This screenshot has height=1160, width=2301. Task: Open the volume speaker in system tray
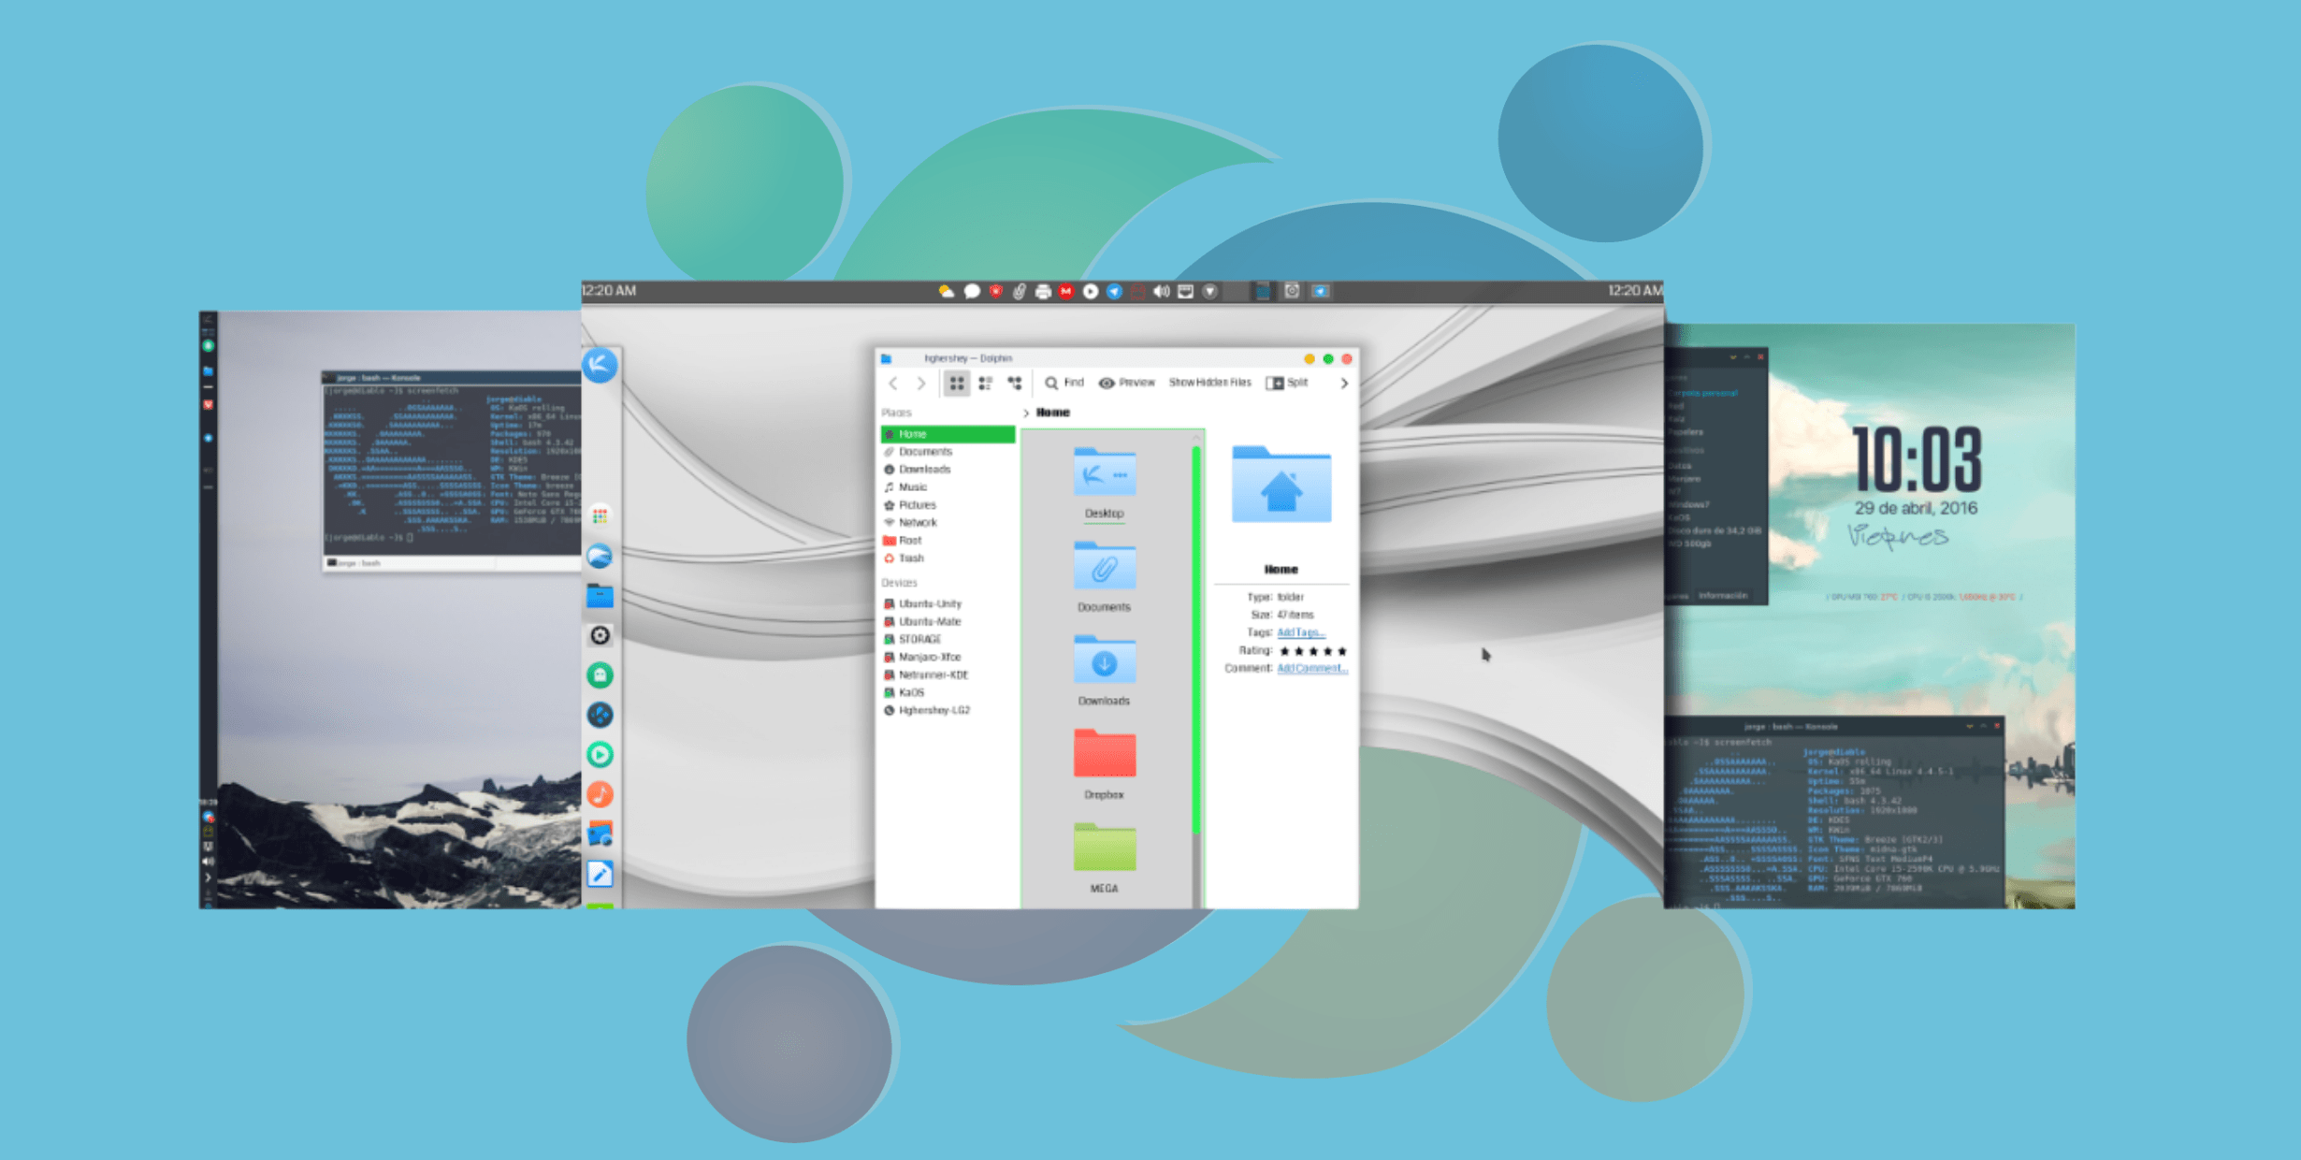pos(1162,292)
